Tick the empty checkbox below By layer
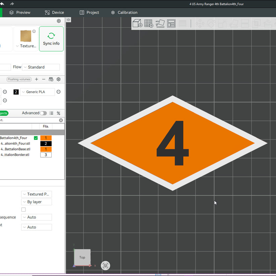The image size is (276, 276). 23,210
